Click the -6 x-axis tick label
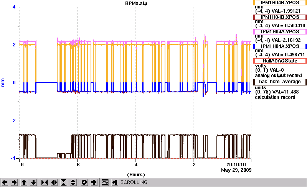 point(78,165)
